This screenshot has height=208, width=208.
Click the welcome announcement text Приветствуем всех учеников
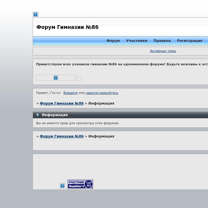[63, 64]
